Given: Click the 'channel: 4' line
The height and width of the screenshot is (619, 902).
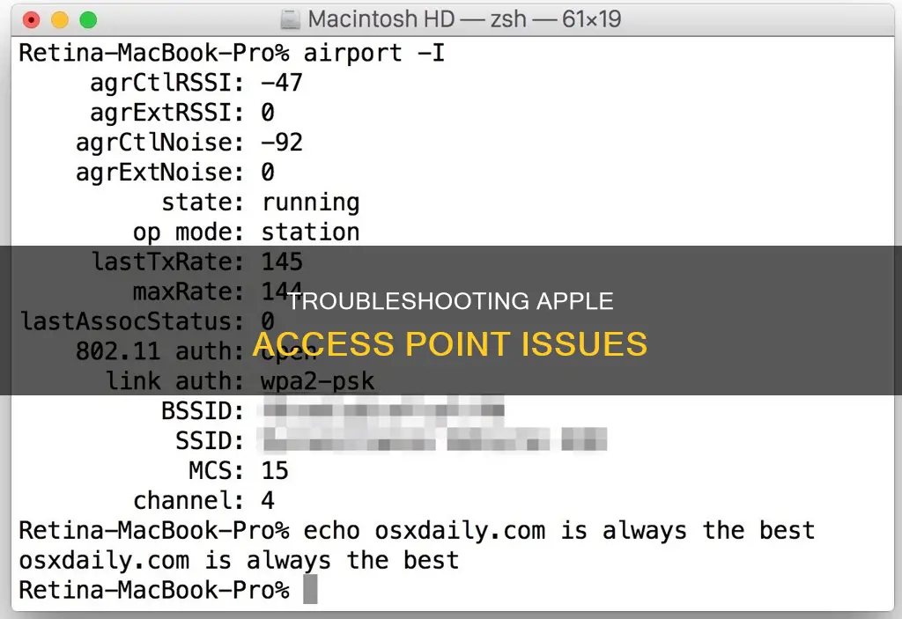Looking at the screenshot, I should coord(203,500).
